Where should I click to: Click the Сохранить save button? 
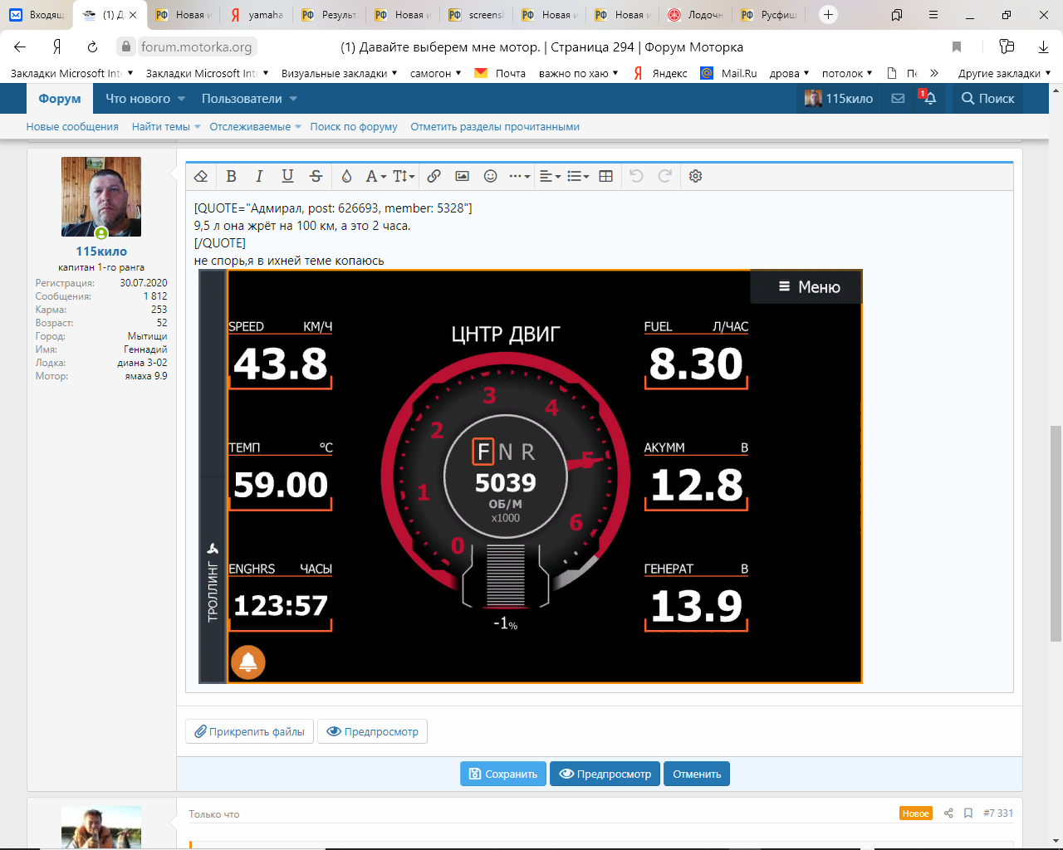click(x=503, y=774)
